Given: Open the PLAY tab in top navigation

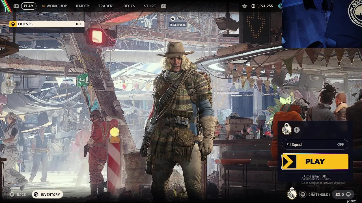Looking at the screenshot, I should click(x=29, y=6).
